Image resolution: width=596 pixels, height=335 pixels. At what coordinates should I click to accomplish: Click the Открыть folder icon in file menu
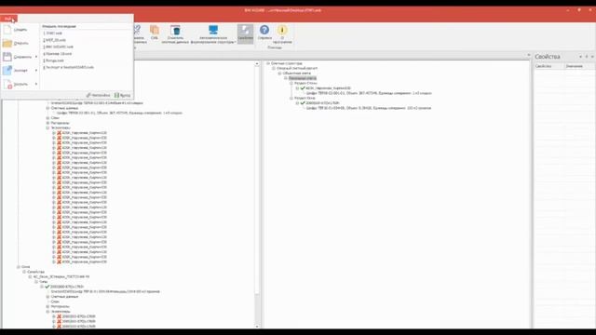pos(7,44)
